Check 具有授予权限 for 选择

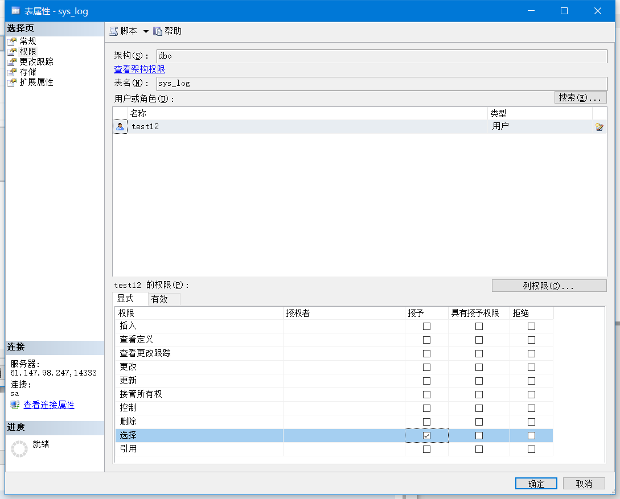pyautogui.click(x=479, y=435)
